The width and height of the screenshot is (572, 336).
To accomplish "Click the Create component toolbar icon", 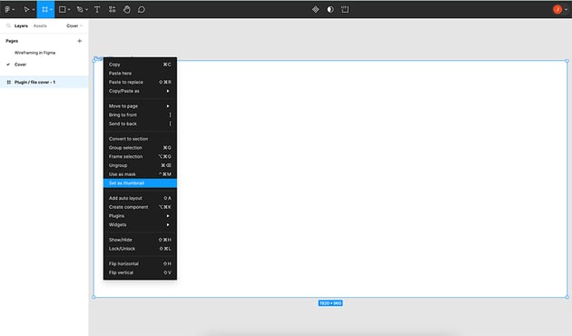I will (316, 9).
